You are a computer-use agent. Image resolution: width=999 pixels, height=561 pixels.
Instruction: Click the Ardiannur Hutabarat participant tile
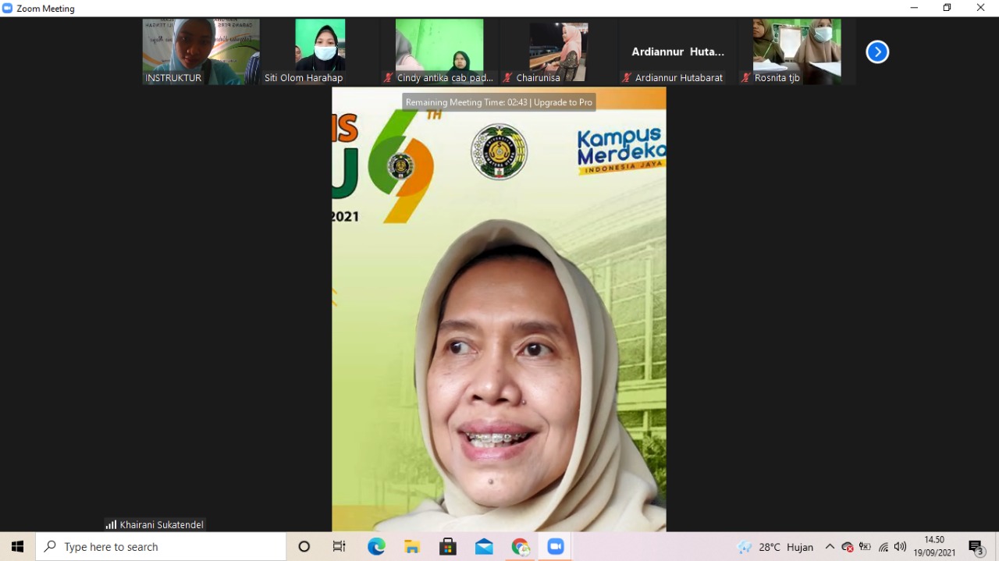pos(677,51)
